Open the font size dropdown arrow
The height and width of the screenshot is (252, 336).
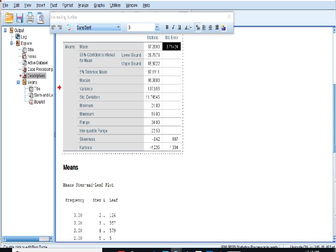[157, 28]
